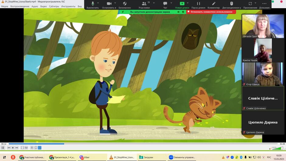Image resolution: width=286 pixels, height=161 pixels.
Task: Seek in the VLC progress bar
Action: 143,144
